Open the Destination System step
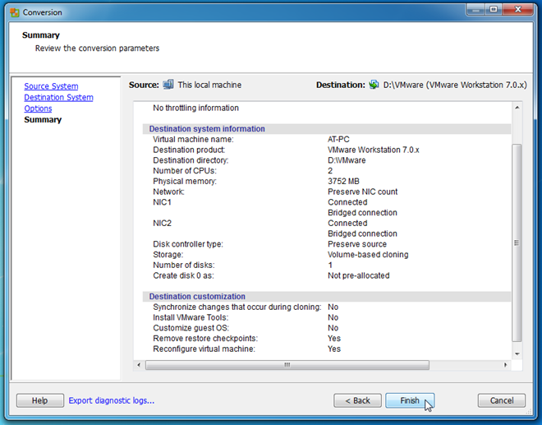542x425 pixels. 58,98
